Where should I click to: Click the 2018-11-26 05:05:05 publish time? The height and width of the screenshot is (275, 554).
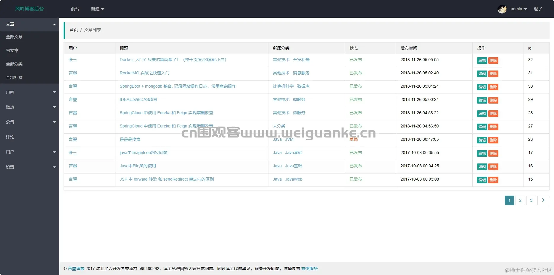click(x=420, y=60)
